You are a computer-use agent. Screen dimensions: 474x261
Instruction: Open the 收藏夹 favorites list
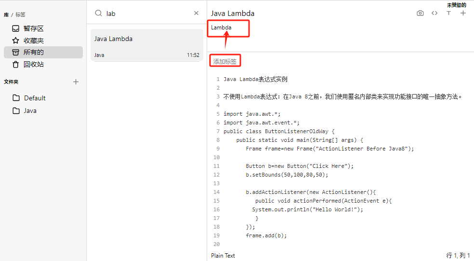click(x=43, y=41)
